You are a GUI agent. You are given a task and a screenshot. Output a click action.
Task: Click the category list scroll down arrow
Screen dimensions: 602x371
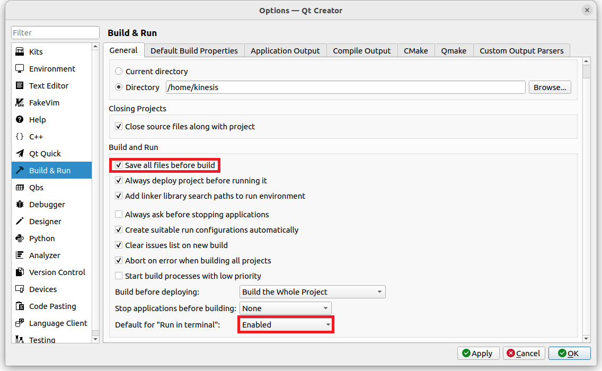pos(95,339)
